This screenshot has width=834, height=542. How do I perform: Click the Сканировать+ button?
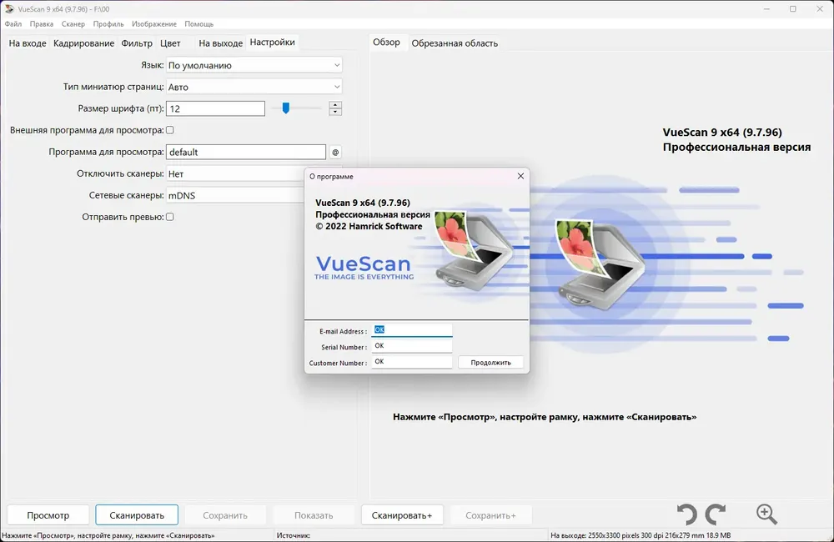pos(402,514)
